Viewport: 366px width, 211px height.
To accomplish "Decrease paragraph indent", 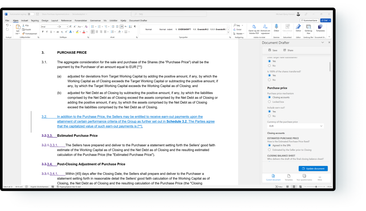I will pyautogui.click(x=113, y=27).
